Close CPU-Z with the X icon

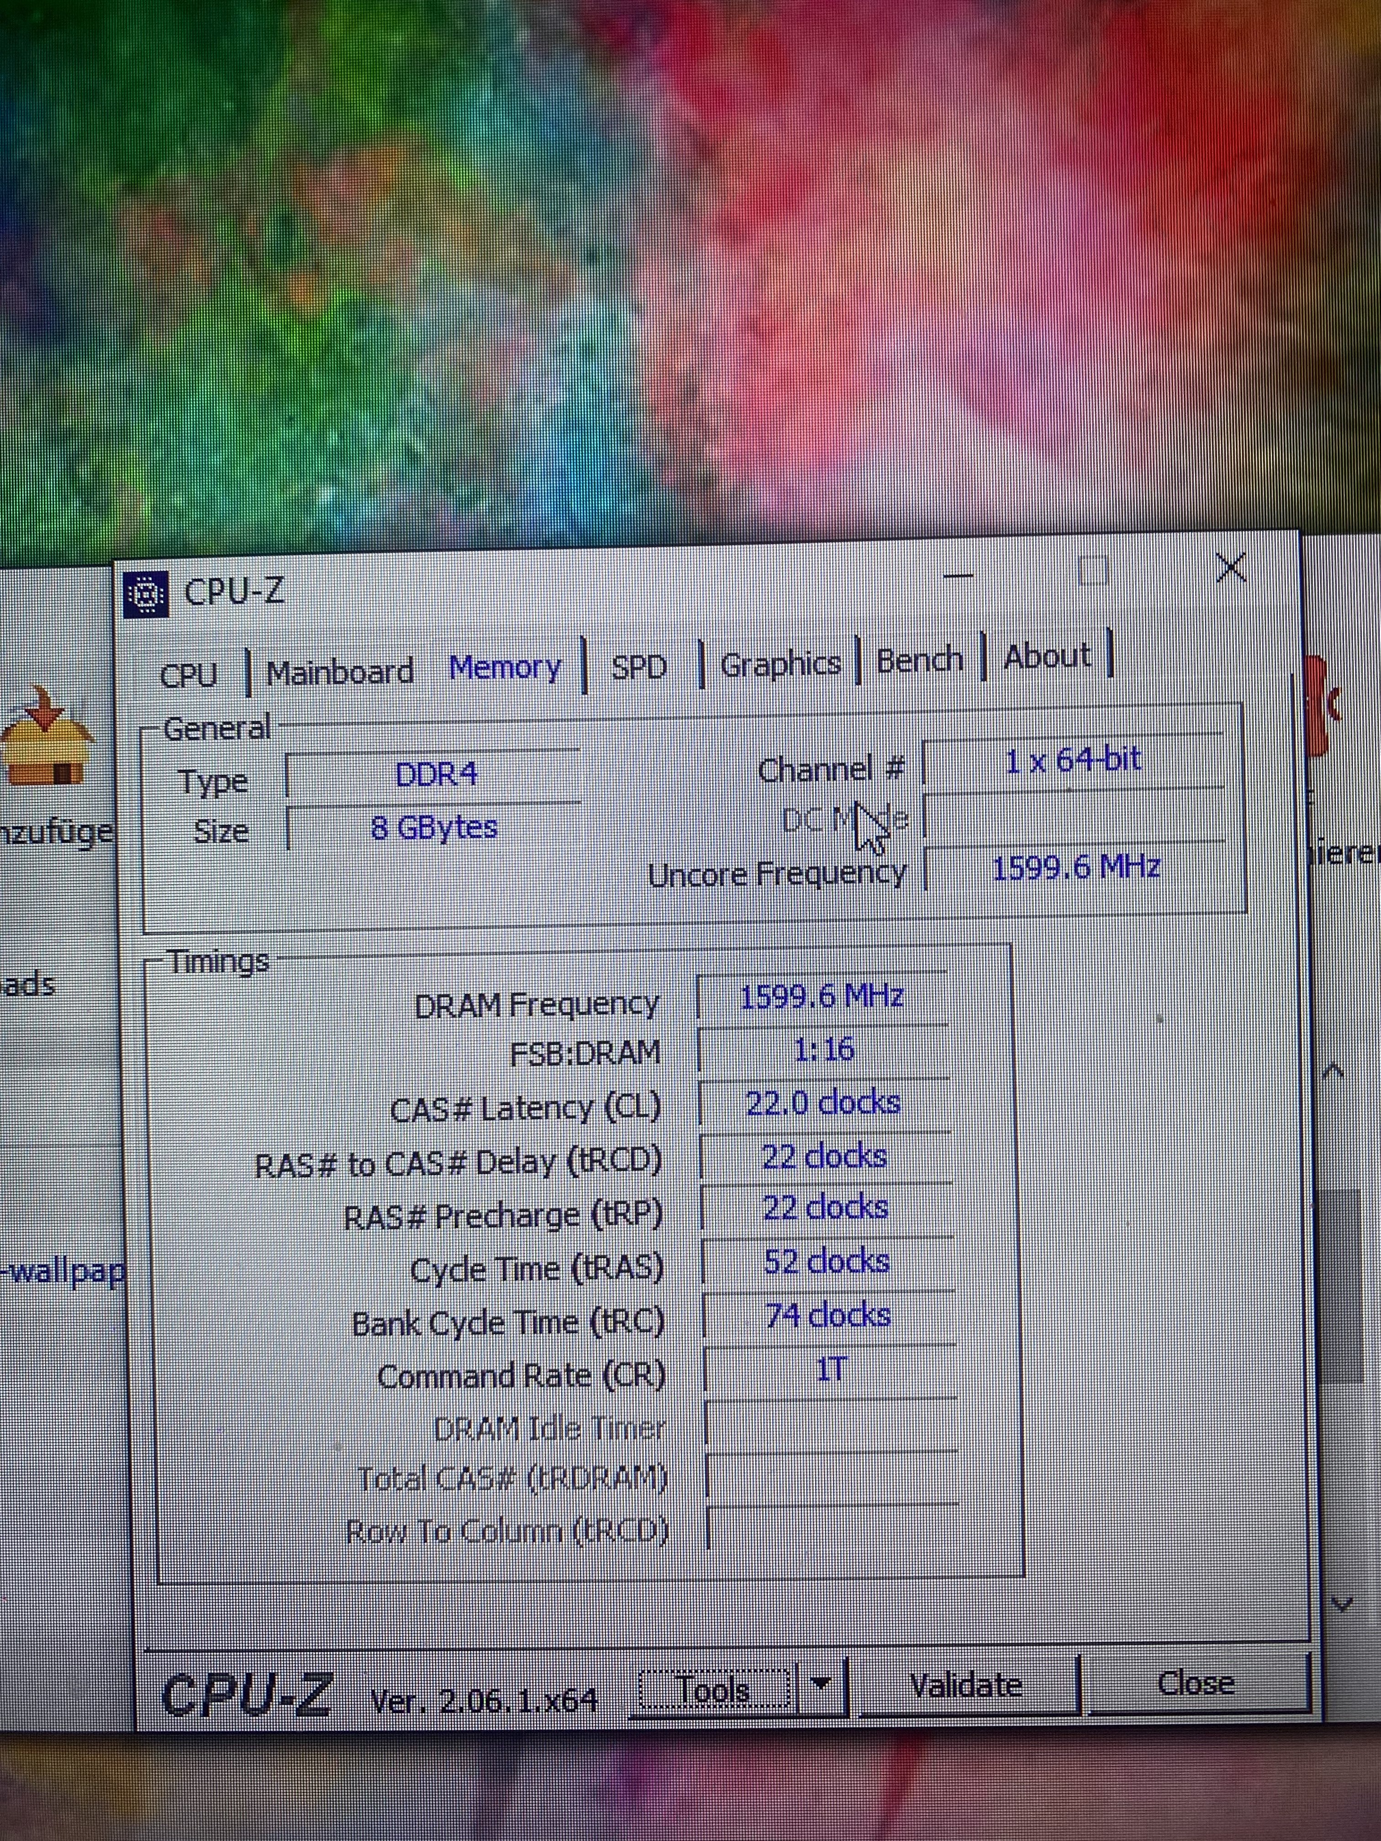pos(1230,568)
